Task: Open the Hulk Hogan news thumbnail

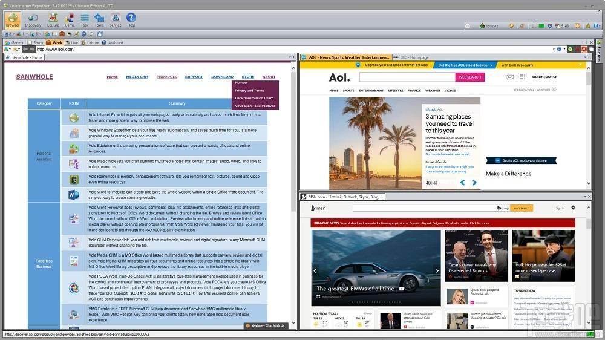Action: pos(543,256)
